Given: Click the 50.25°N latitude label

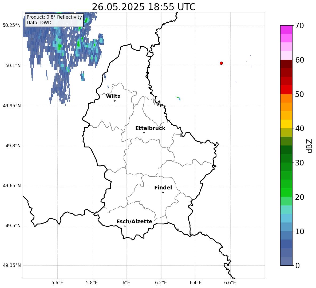Looking at the screenshot, I should tap(12, 26).
